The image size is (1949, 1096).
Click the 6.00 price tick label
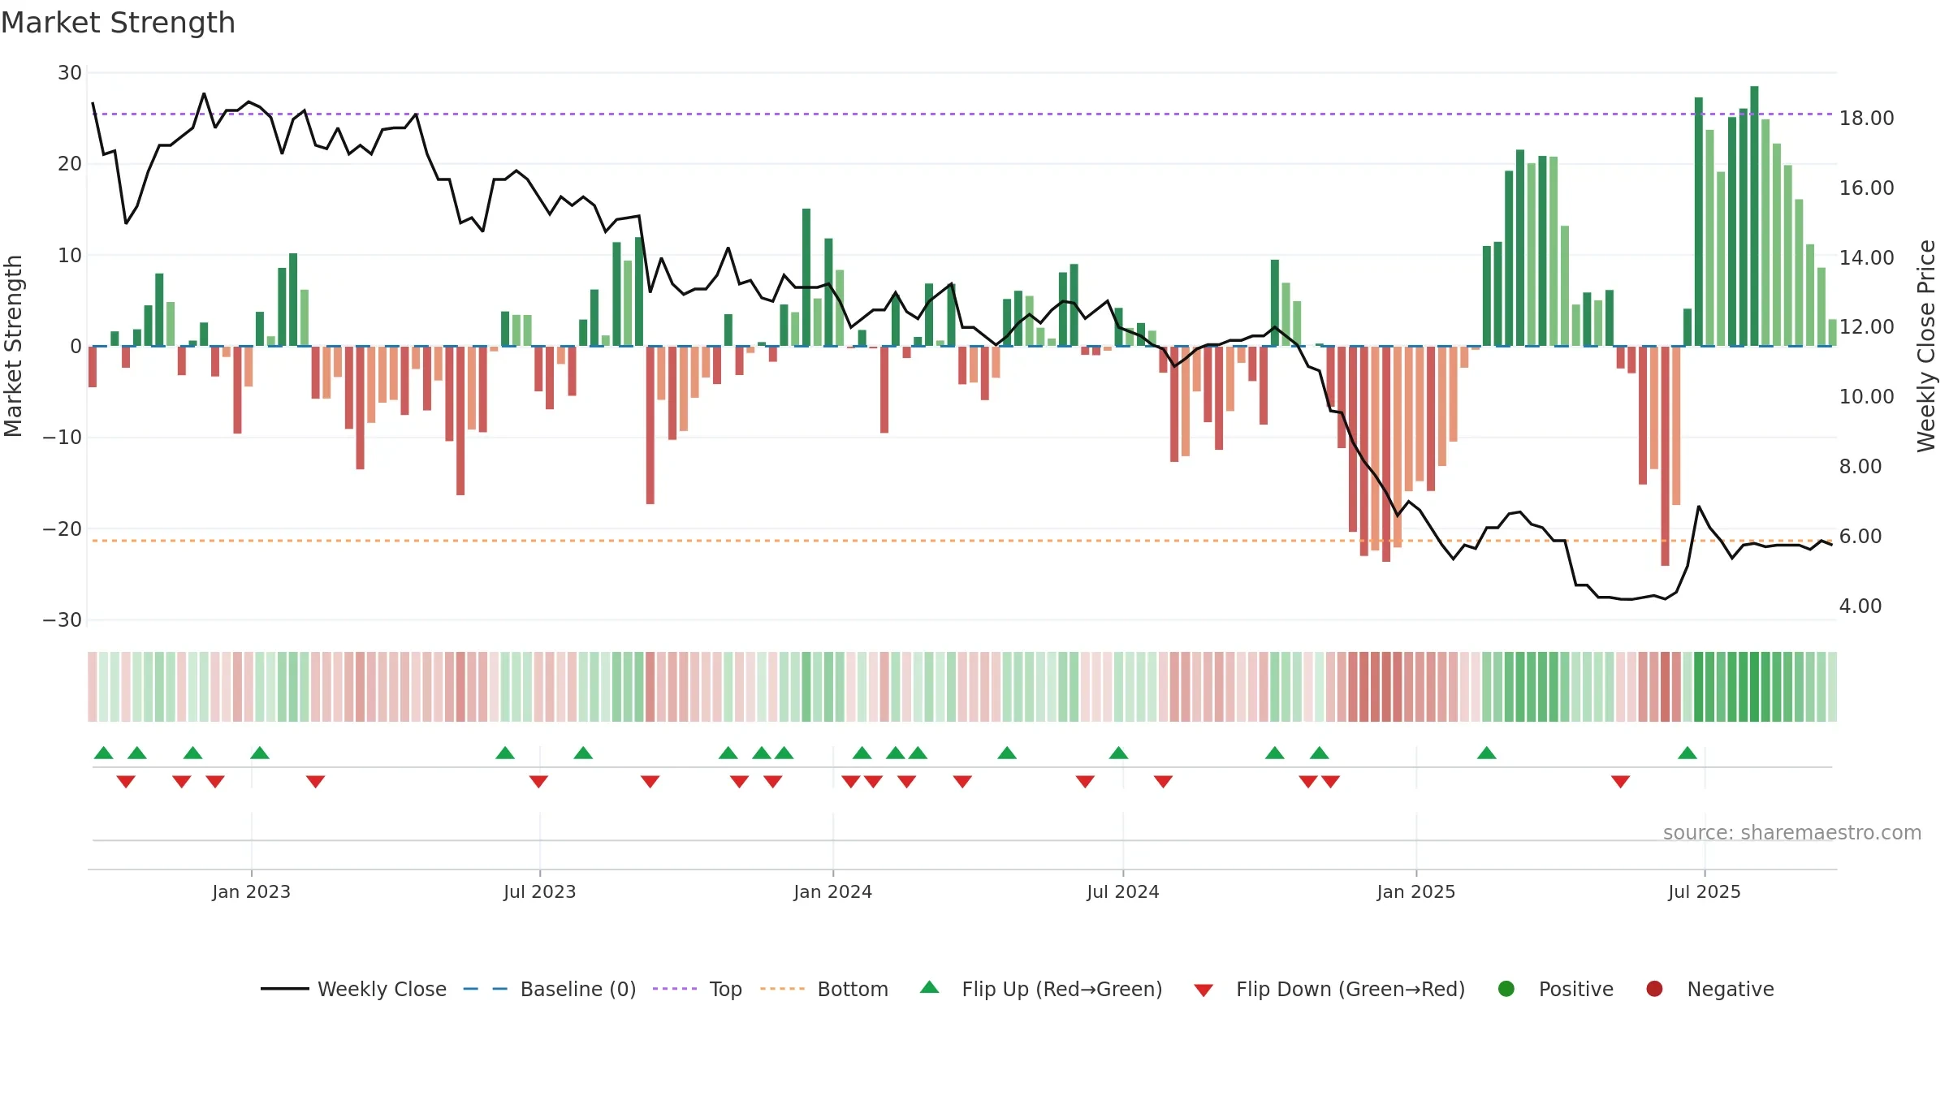pyautogui.click(x=1860, y=537)
